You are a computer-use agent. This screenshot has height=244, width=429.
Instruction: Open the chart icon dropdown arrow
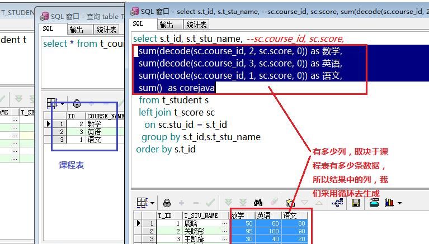(399, 203)
